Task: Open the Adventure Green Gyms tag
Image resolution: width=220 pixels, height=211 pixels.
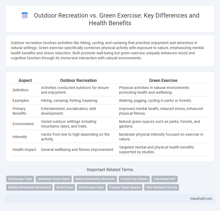Action: (x=54, y=179)
